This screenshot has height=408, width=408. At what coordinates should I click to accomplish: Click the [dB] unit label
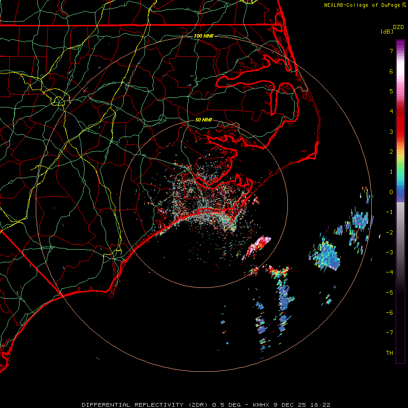tap(387, 31)
